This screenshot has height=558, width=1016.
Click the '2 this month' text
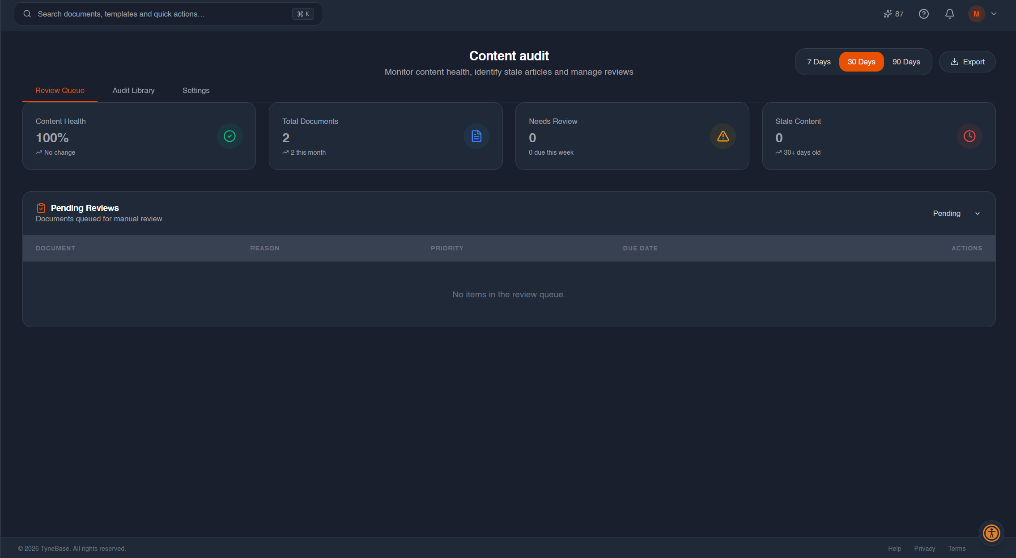(x=308, y=152)
